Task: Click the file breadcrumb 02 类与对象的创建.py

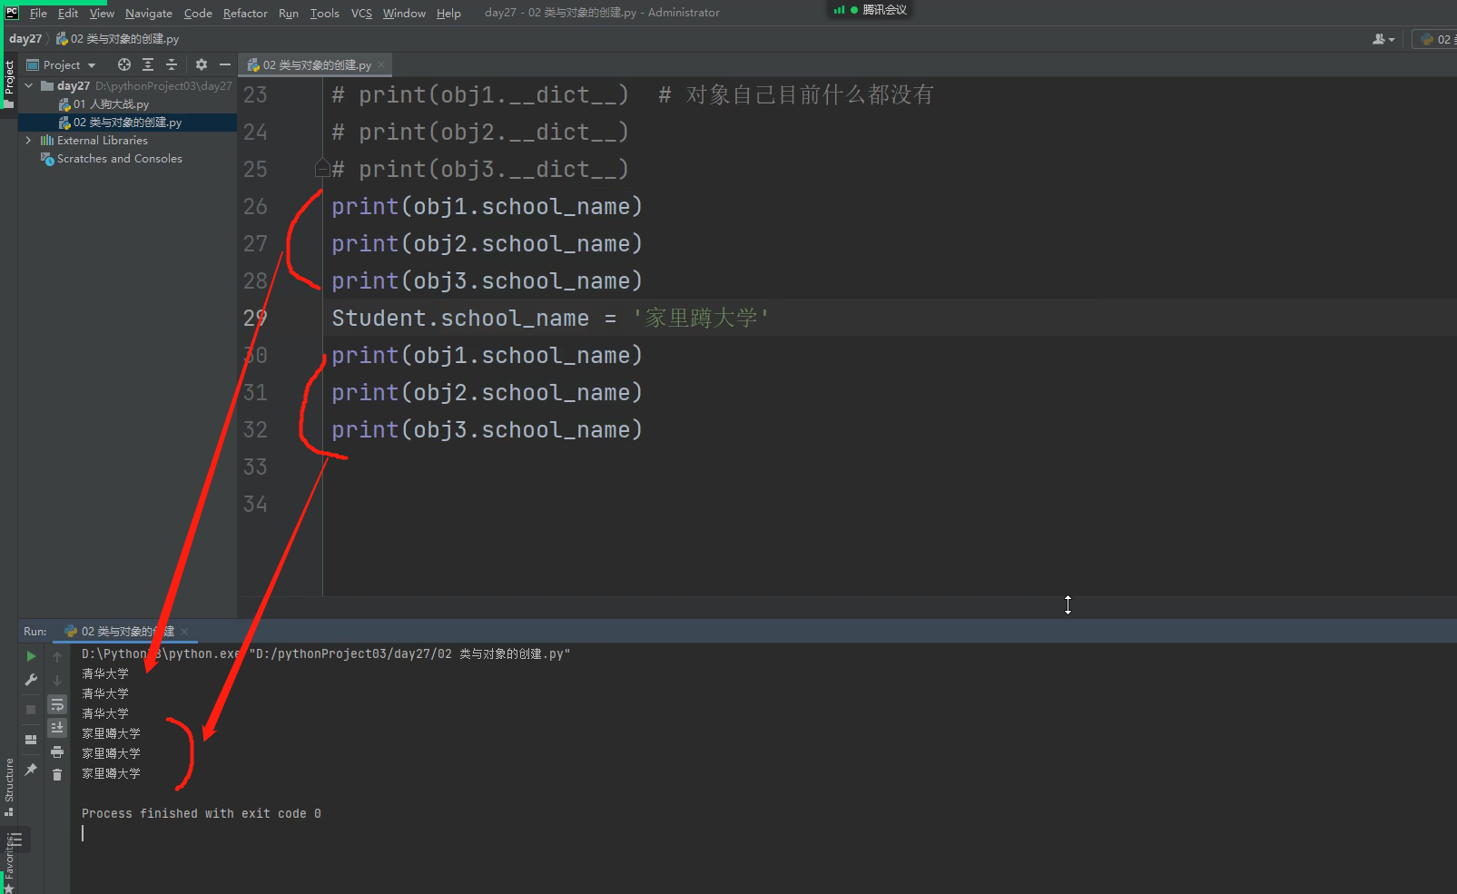Action: point(117,39)
